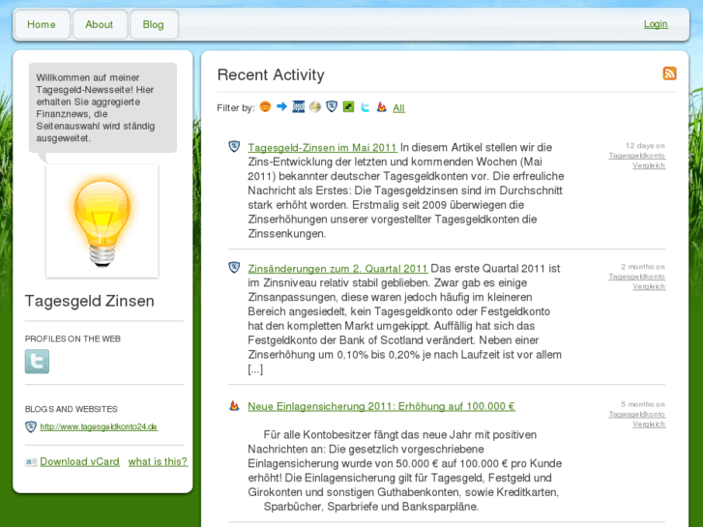Filter activity by green square icon
Viewport: 703px width, 527px height.
[348, 107]
